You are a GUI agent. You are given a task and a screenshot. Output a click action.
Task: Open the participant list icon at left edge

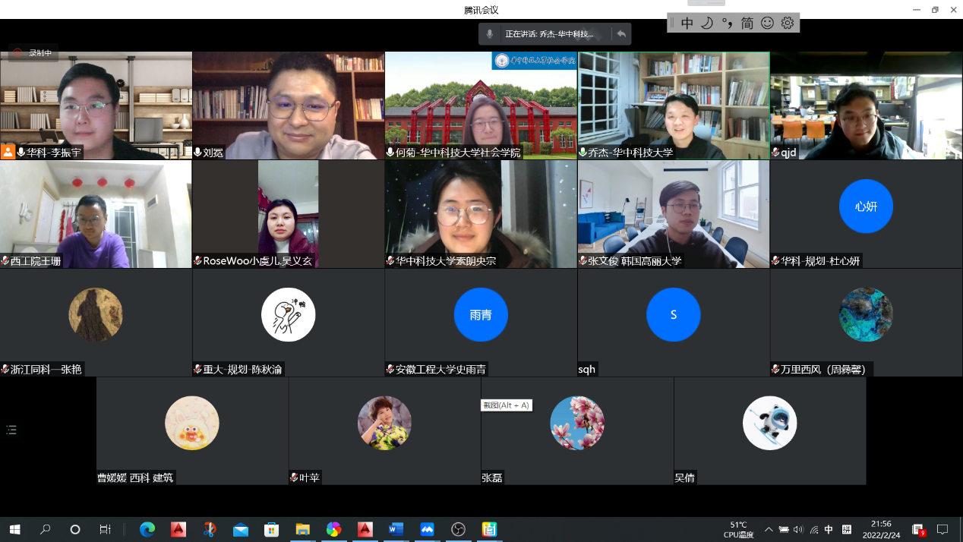pos(11,430)
